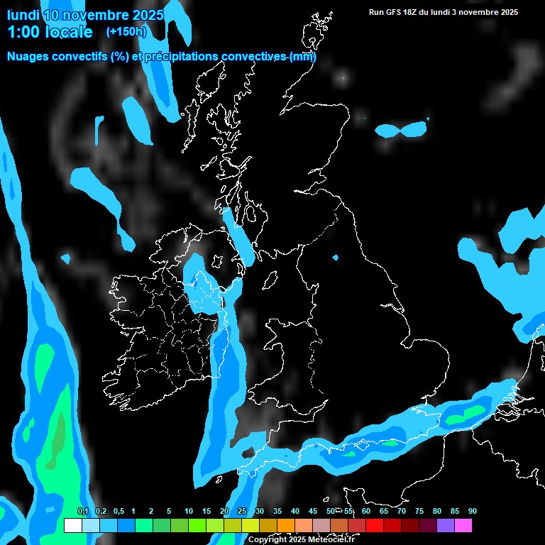This screenshot has height=545, width=545.
Task: Click the "0,1" value on the legend scale
Action: [82, 511]
